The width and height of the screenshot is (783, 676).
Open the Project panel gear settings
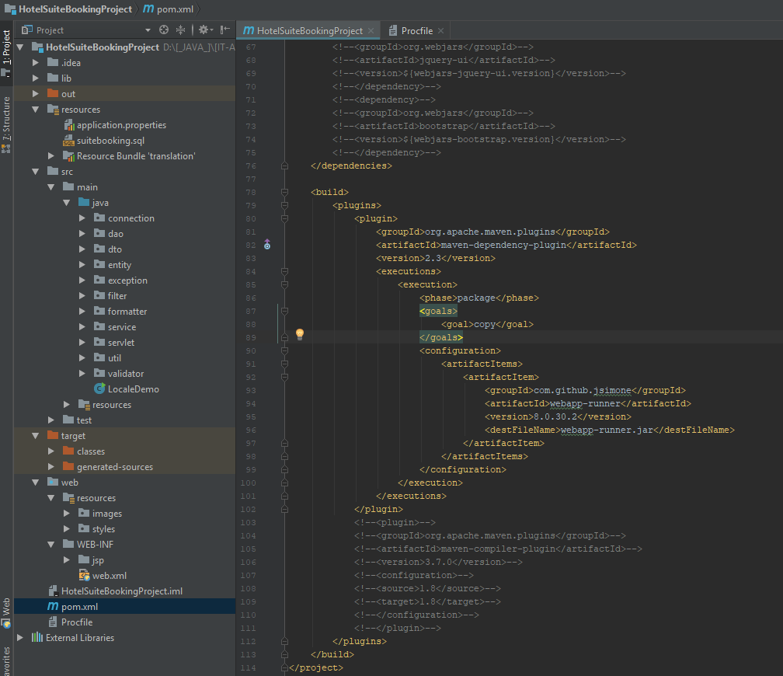[204, 30]
